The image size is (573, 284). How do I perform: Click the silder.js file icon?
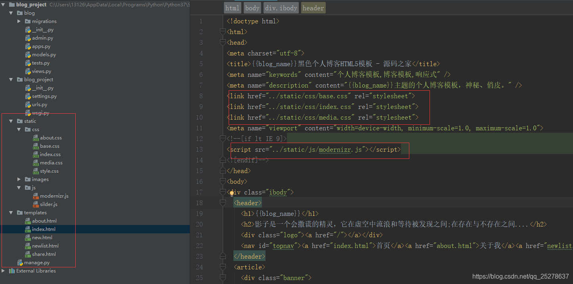36,204
